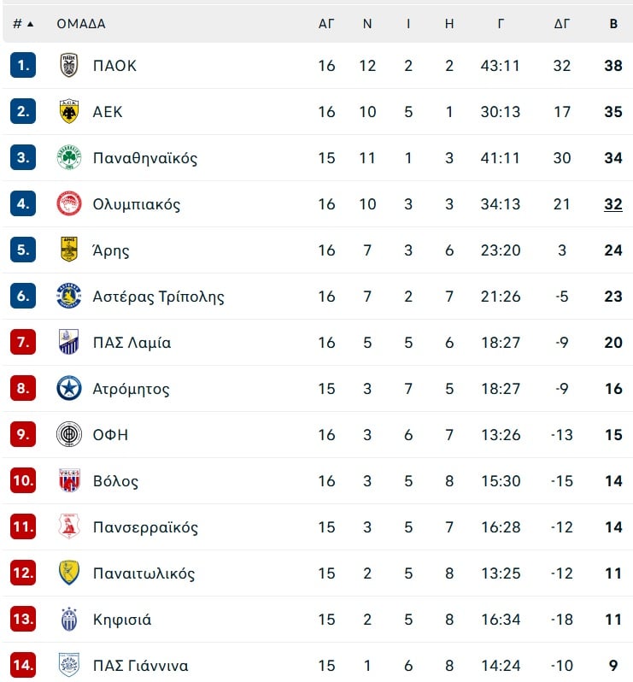Viewport: 633px width, 682px height.
Task: Click the ΟΜΑΔΑ column header
Action: (81, 24)
